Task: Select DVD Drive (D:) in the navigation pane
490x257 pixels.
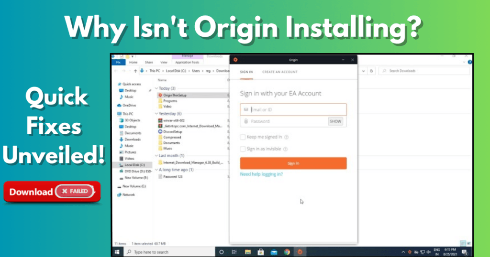Action: point(135,171)
